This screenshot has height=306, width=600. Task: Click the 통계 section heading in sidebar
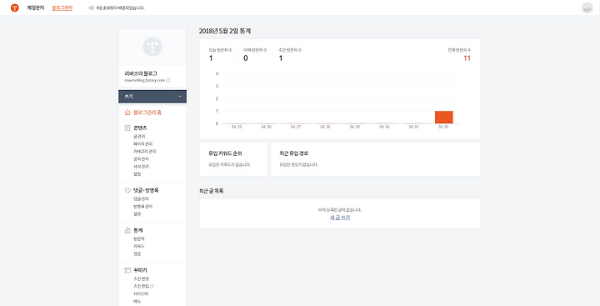pos(138,230)
